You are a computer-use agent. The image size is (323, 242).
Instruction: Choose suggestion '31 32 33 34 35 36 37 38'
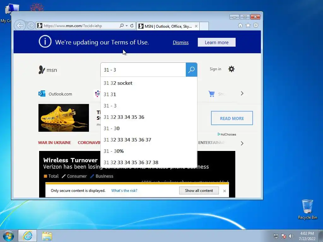coord(149,162)
